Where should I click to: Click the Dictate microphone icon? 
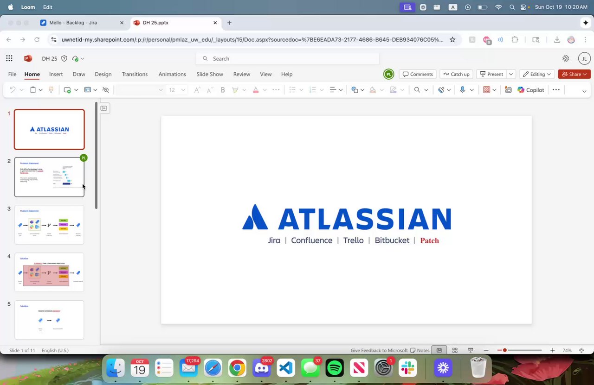462,90
